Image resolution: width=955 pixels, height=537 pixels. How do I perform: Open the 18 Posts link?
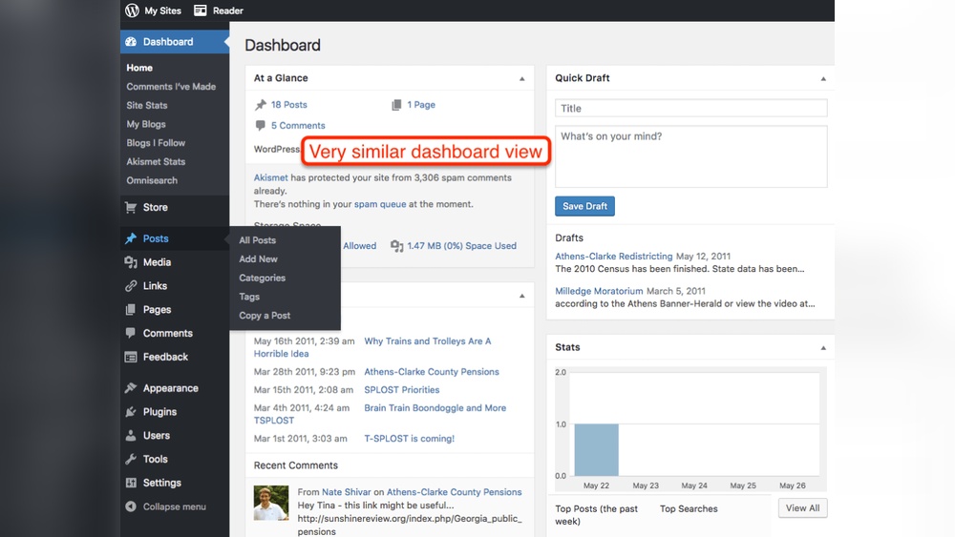[x=289, y=105]
